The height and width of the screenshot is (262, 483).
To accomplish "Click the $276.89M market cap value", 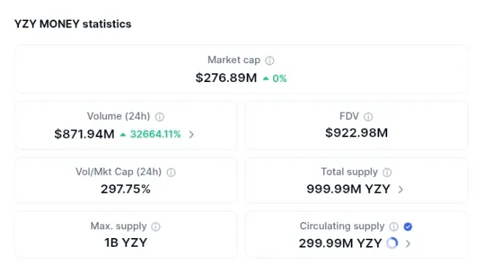I will coord(226,78).
